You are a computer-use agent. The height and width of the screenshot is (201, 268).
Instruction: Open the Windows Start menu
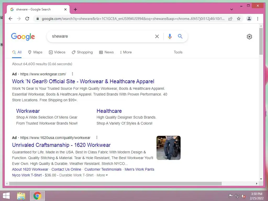(x=6, y=196)
